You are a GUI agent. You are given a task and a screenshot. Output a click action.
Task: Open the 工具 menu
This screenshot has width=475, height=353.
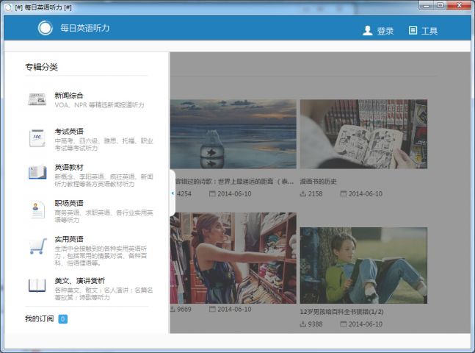pyautogui.click(x=424, y=30)
